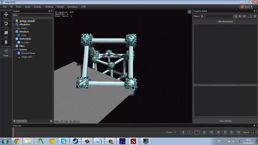Pause the animation playback
Screen dimensions: 258x145
(x=225, y=133)
